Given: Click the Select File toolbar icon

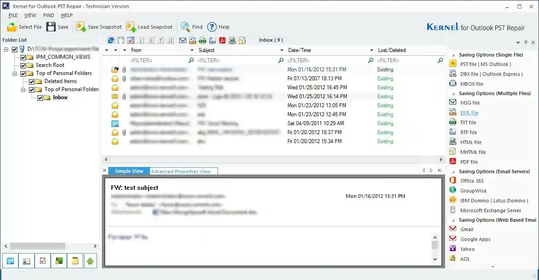Looking at the screenshot, I should click(12, 27).
